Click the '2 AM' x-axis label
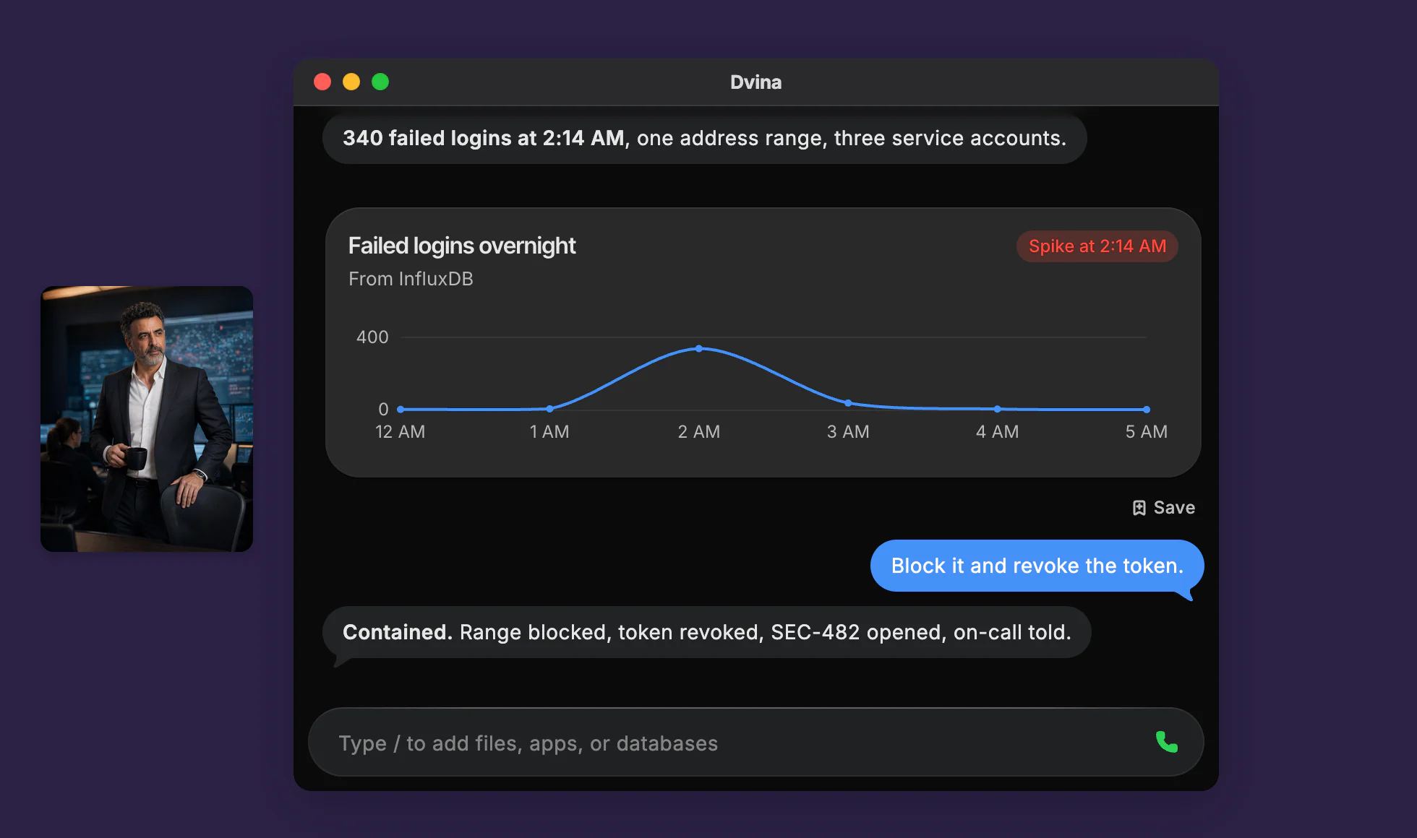Image resolution: width=1417 pixels, height=838 pixels. (698, 432)
